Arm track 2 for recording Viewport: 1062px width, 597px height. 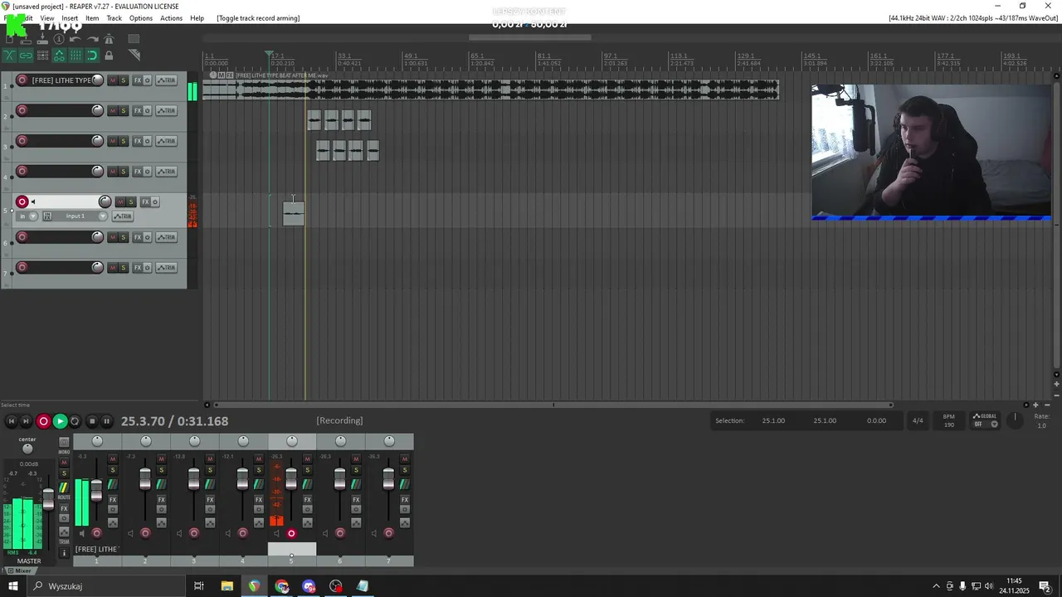coord(22,110)
